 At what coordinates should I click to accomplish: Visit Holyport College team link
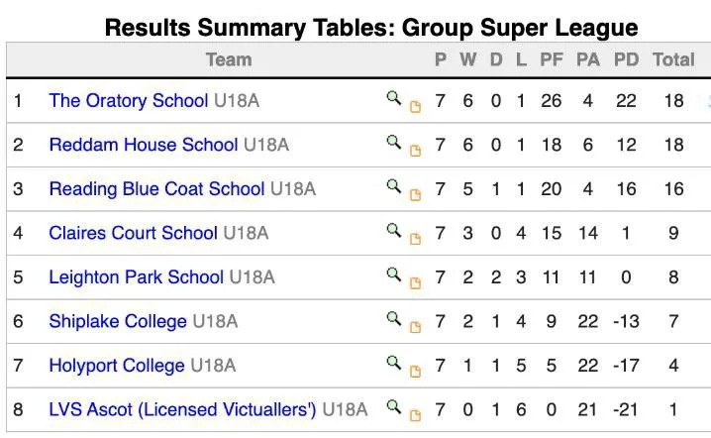point(117,365)
